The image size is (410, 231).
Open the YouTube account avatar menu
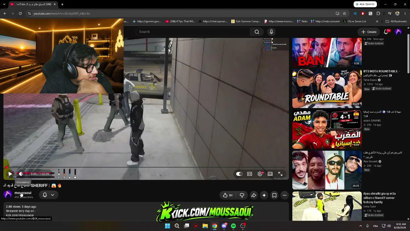tap(398, 32)
